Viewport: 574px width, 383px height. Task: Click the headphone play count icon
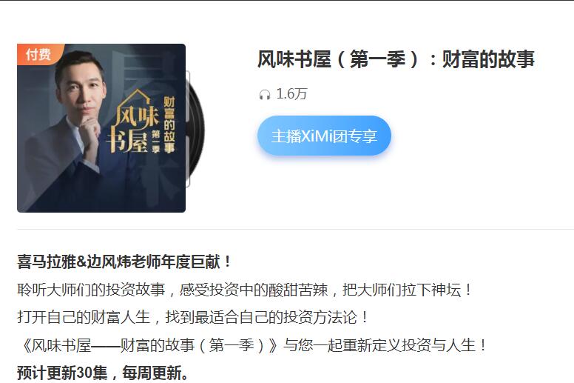click(x=265, y=95)
